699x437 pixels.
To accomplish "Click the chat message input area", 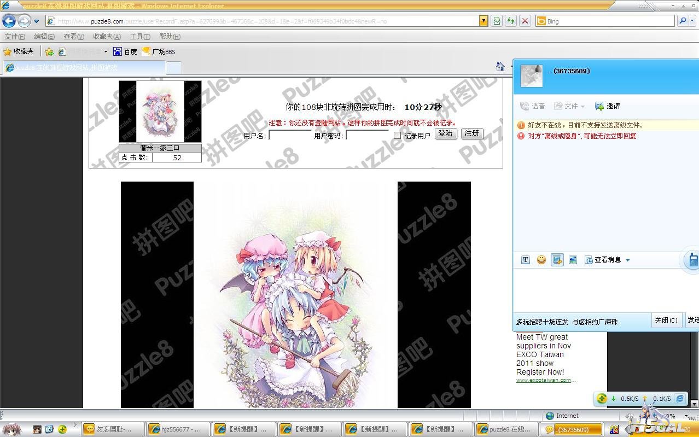I will click(606, 290).
